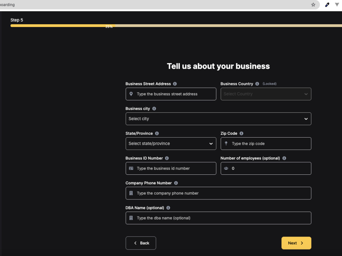Click the yellow progress bar at 25%
342x256 pixels.
63,26
